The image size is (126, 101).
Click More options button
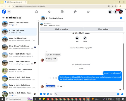pos(103,29)
